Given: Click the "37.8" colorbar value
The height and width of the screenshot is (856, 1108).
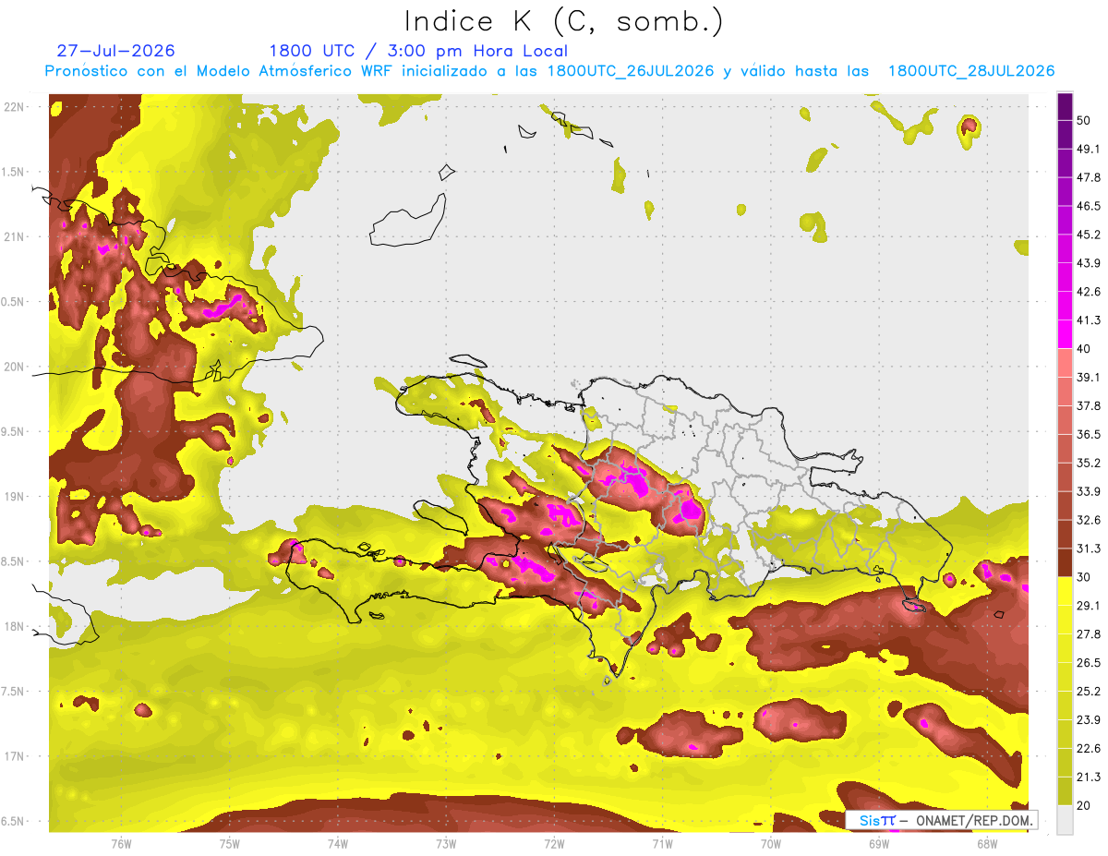Looking at the screenshot, I should pos(1089,405).
